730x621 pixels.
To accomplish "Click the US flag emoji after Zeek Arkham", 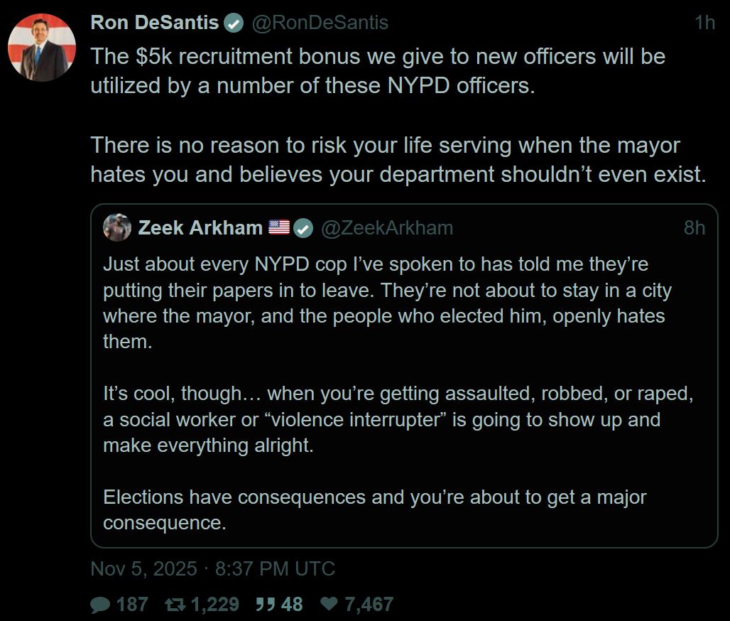I will pos(279,227).
